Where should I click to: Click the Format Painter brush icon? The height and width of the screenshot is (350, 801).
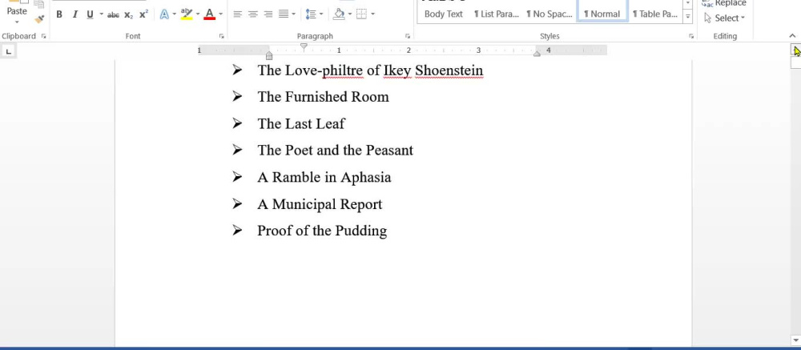point(39,19)
